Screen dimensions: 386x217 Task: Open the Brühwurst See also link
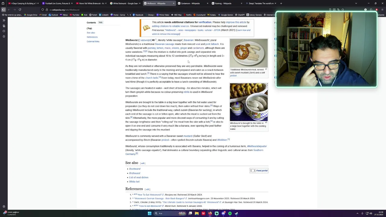[135, 173]
